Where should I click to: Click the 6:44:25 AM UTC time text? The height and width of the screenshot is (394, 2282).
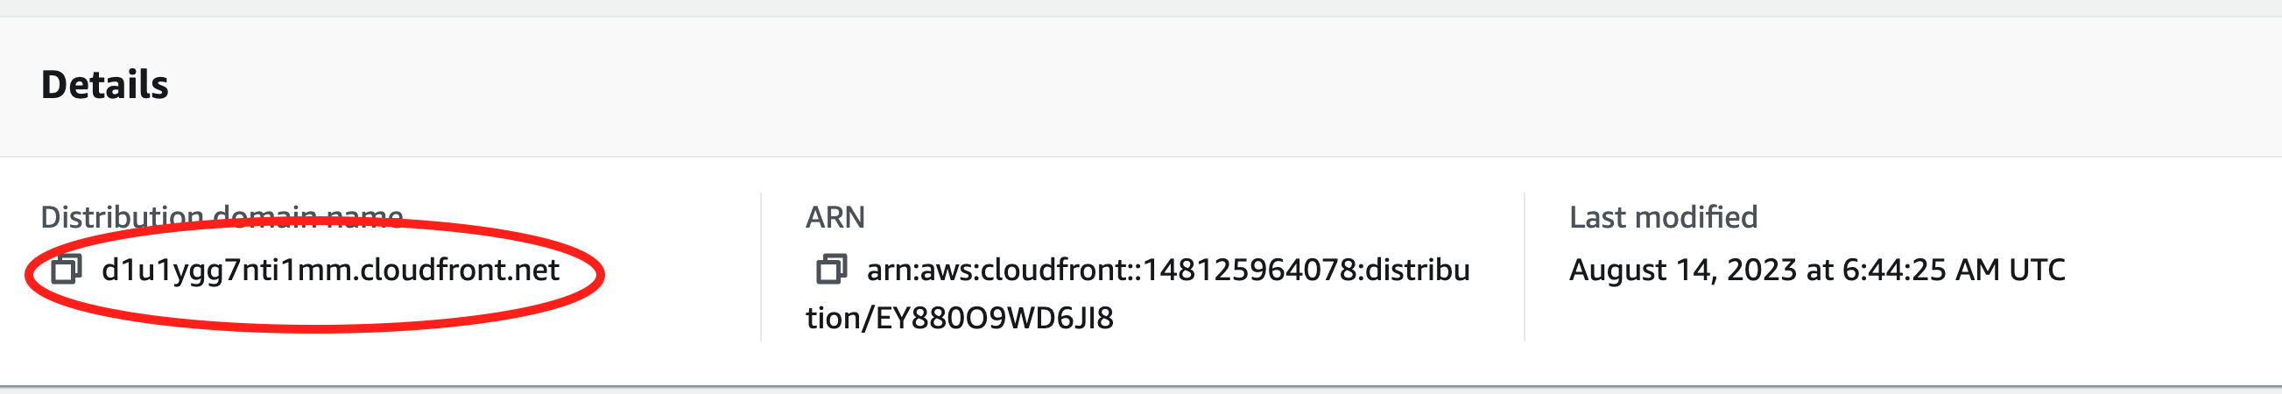coord(1954,270)
